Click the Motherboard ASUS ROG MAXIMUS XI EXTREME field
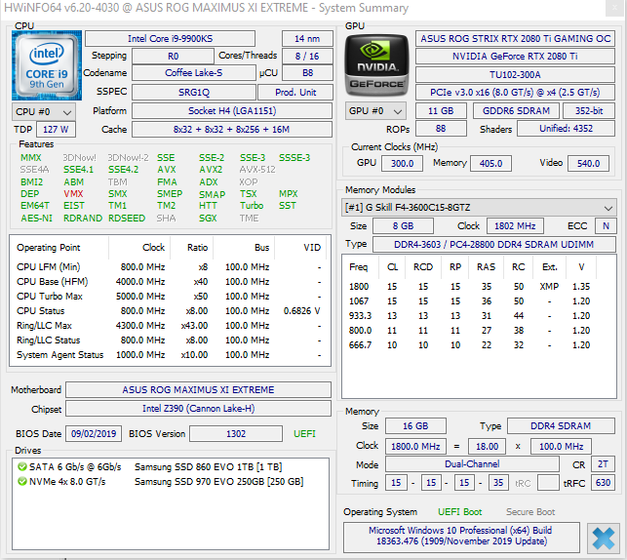 (198, 389)
